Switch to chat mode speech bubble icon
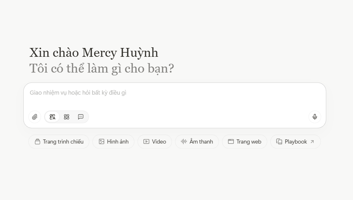Image resolution: width=353 pixels, height=200 pixels. (x=80, y=117)
